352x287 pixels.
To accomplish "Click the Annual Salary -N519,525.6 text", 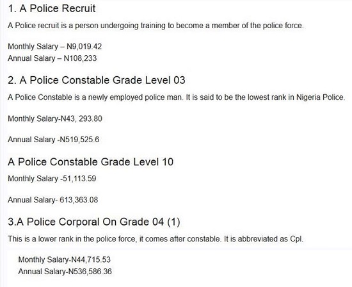I will [53, 140].
